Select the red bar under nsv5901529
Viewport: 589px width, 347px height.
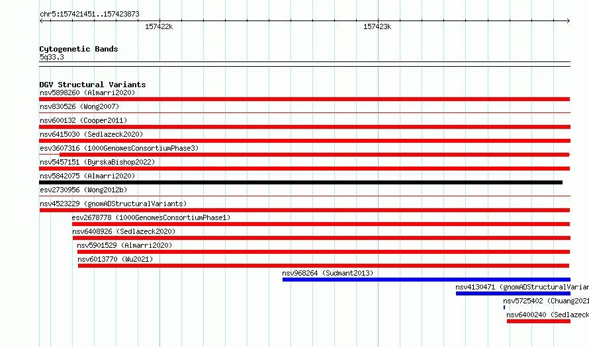point(324,252)
